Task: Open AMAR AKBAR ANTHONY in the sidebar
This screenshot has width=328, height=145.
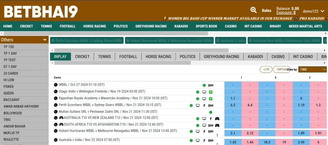Action: [x=24, y=106]
